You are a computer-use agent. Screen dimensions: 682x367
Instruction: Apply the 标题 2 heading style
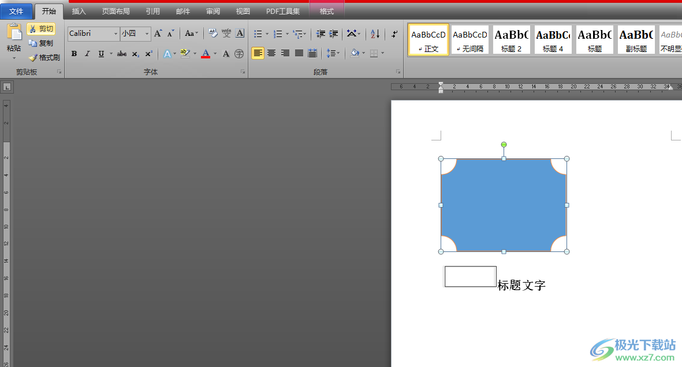tap(512, 40)
